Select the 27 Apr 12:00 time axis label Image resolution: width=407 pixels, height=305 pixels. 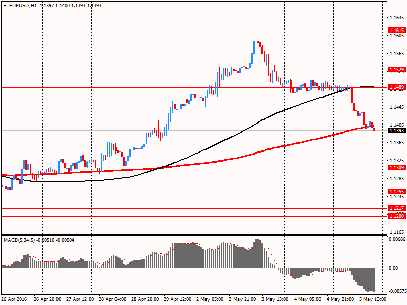[x=80, y=299]
